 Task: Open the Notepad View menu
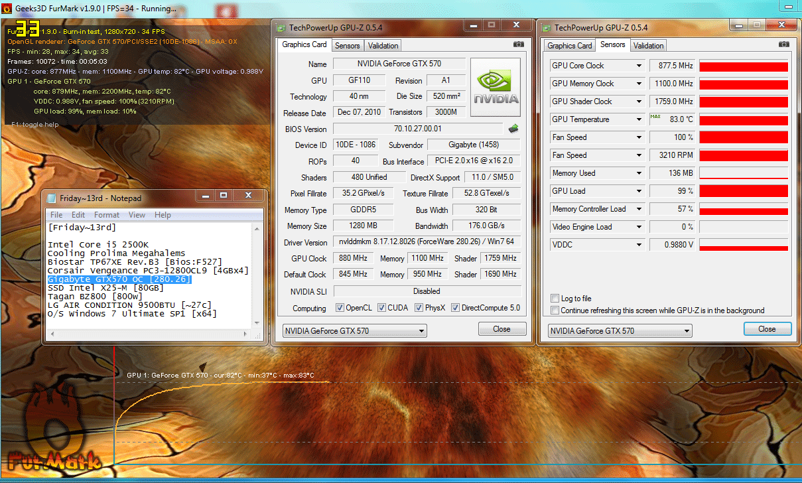137,215
